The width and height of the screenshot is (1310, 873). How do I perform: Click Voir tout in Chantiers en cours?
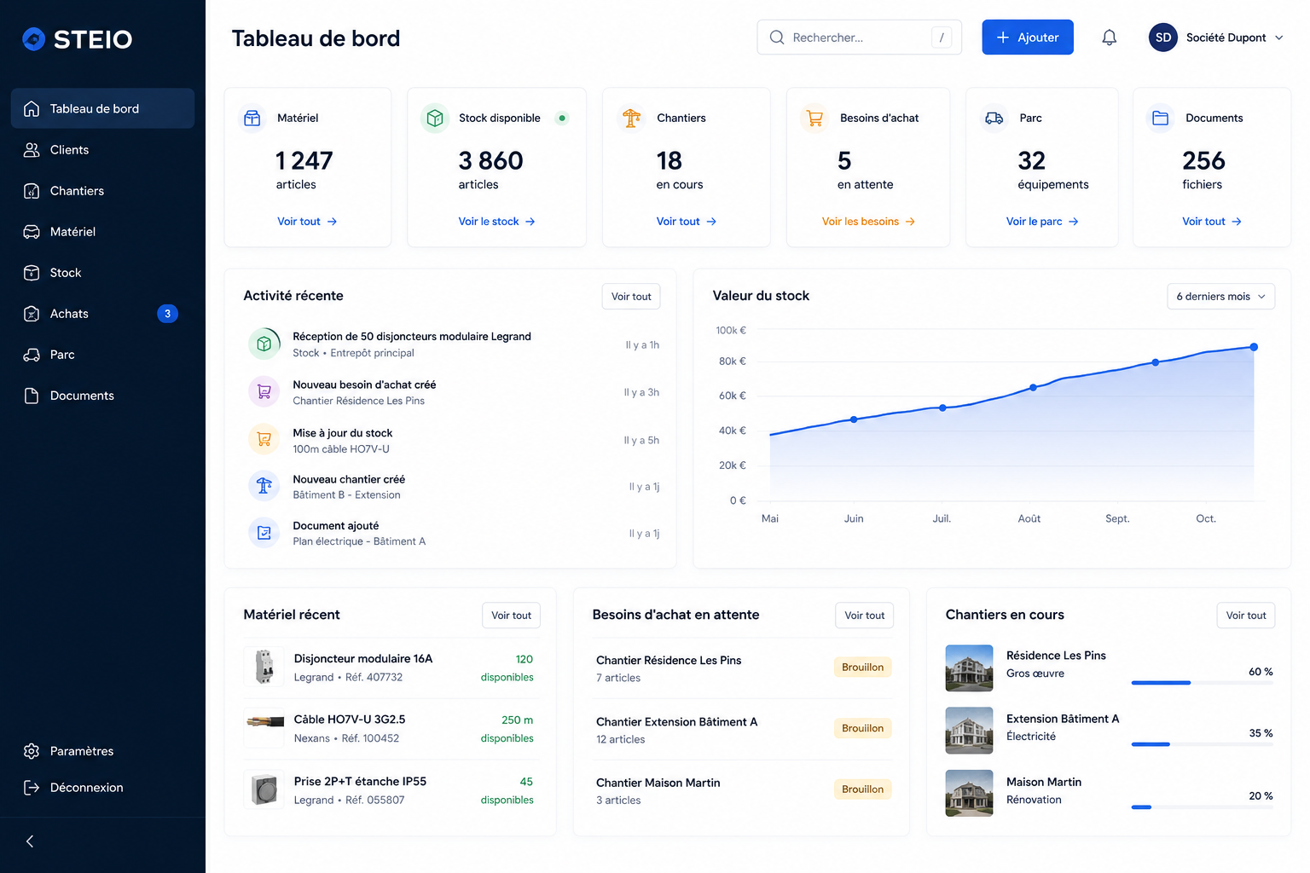[x=1246, y=616]
